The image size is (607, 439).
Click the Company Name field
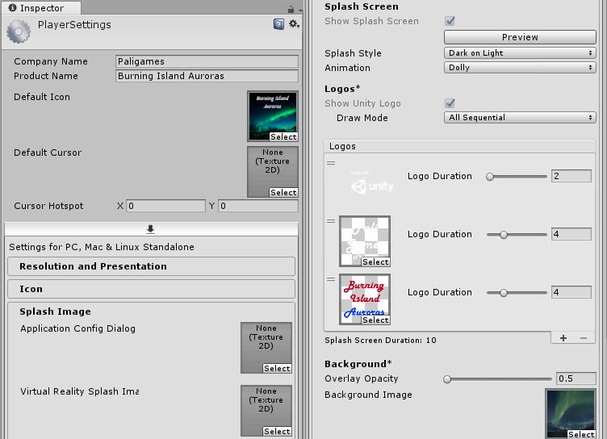point(207,61)
